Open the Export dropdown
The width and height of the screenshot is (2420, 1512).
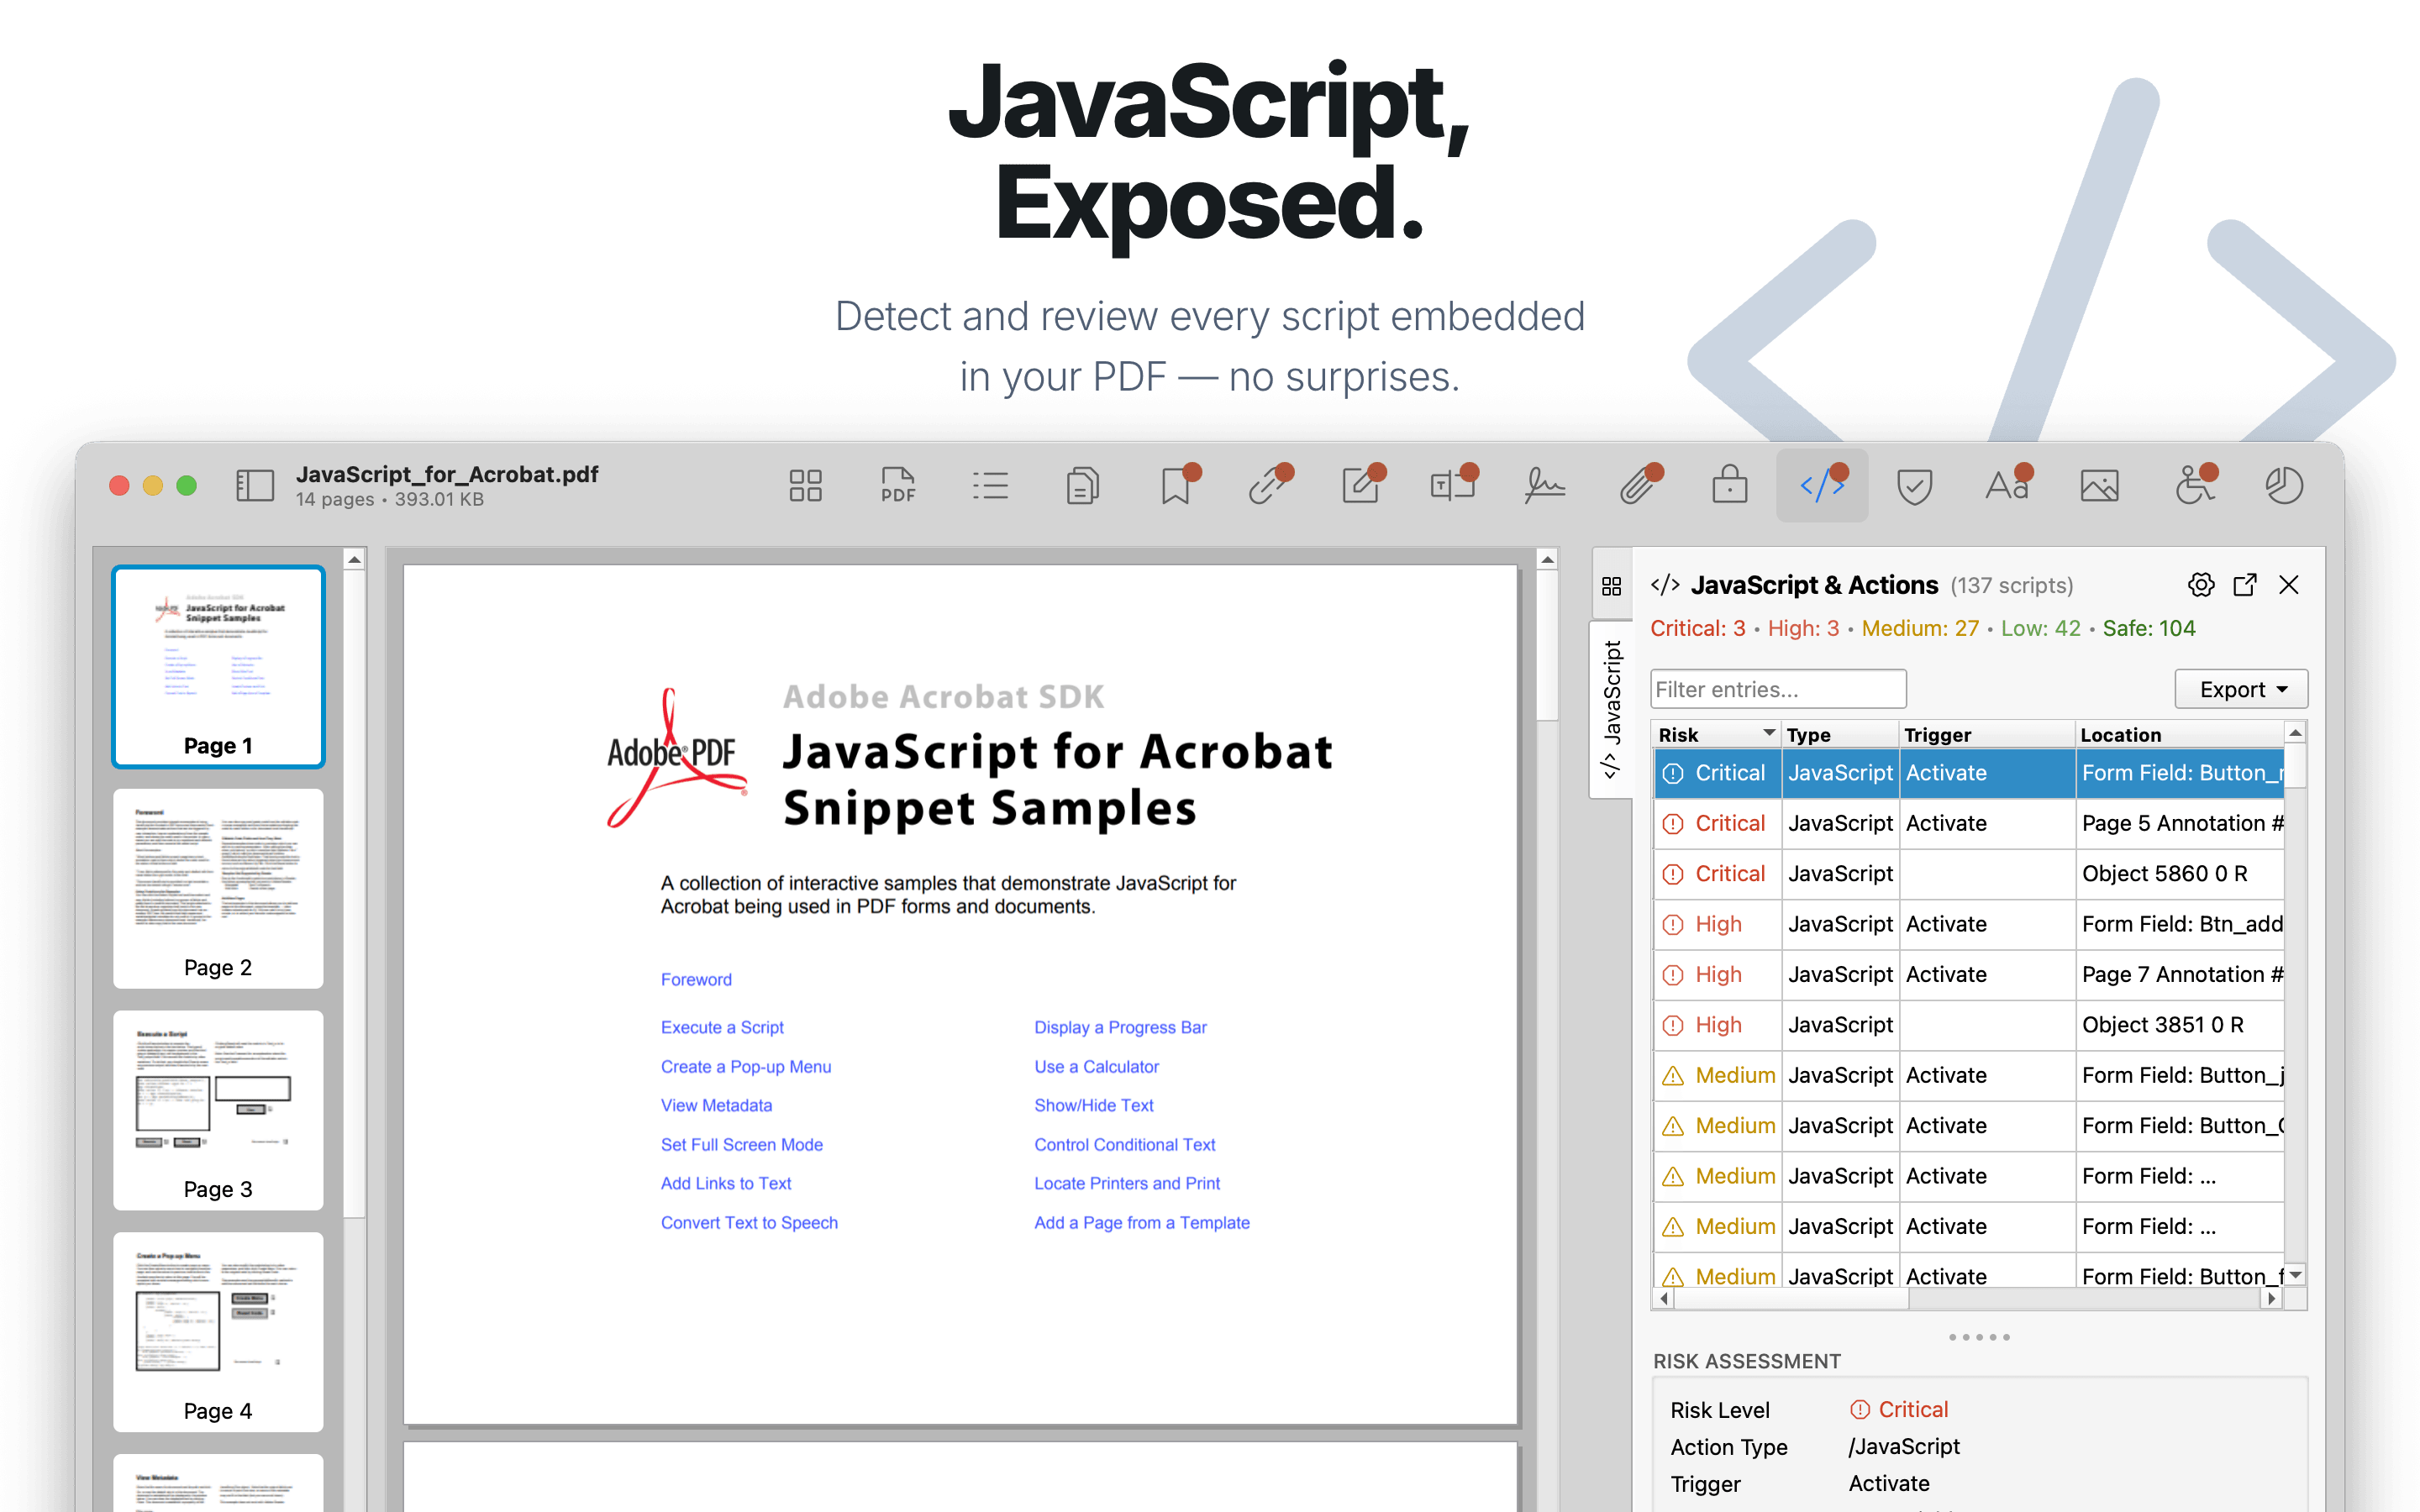click(x=2241, y=689)
